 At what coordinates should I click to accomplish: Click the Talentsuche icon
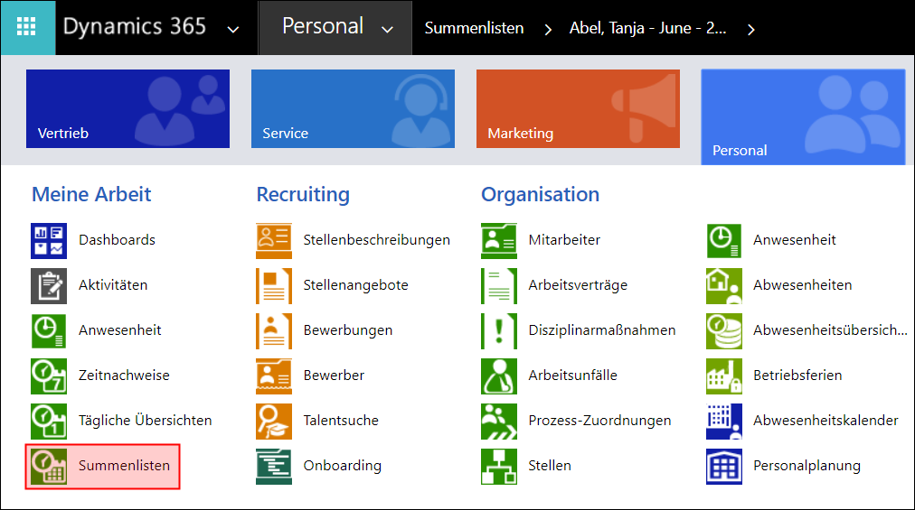tap(274, 421)
